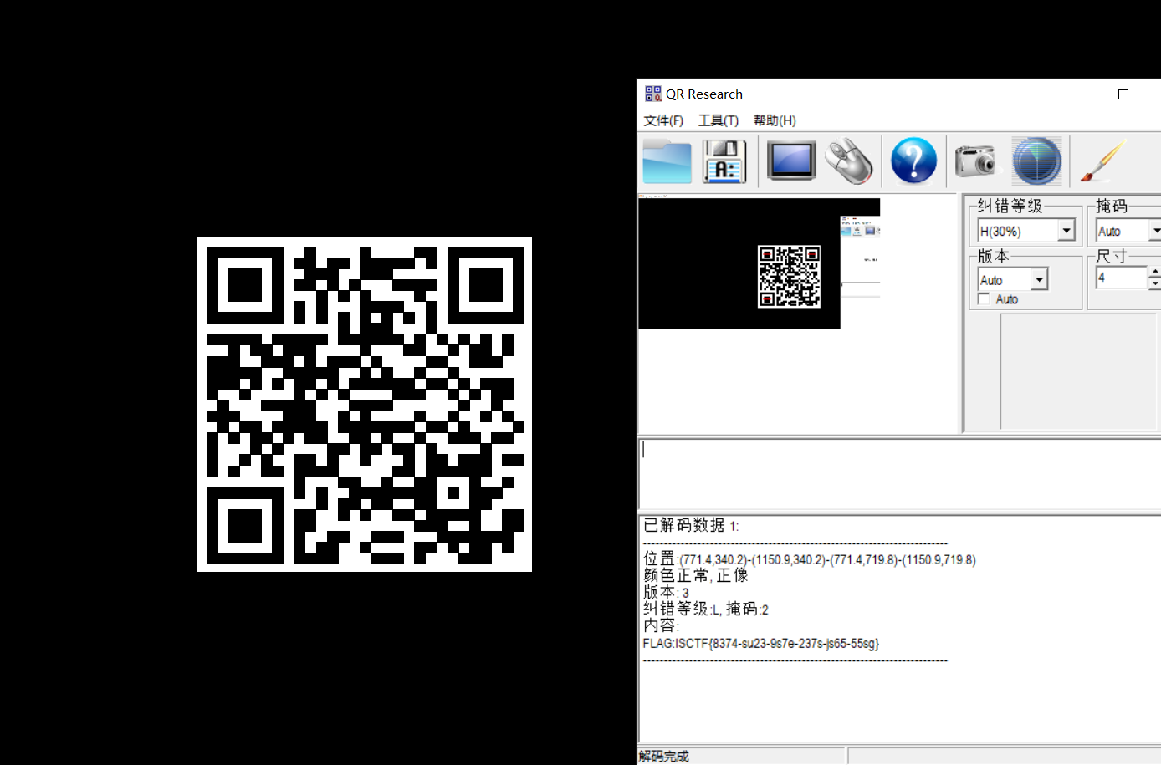Open help via the blue question mark icon
1161x765 pixels.
pyautogui.click(x=913, y=161)
